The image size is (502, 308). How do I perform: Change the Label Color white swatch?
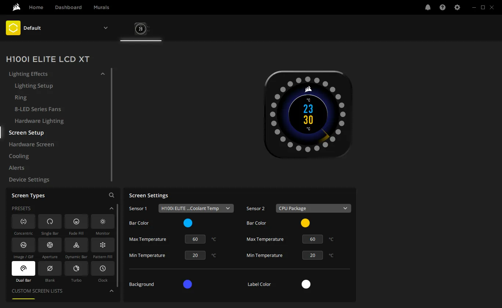pos(306,284)
